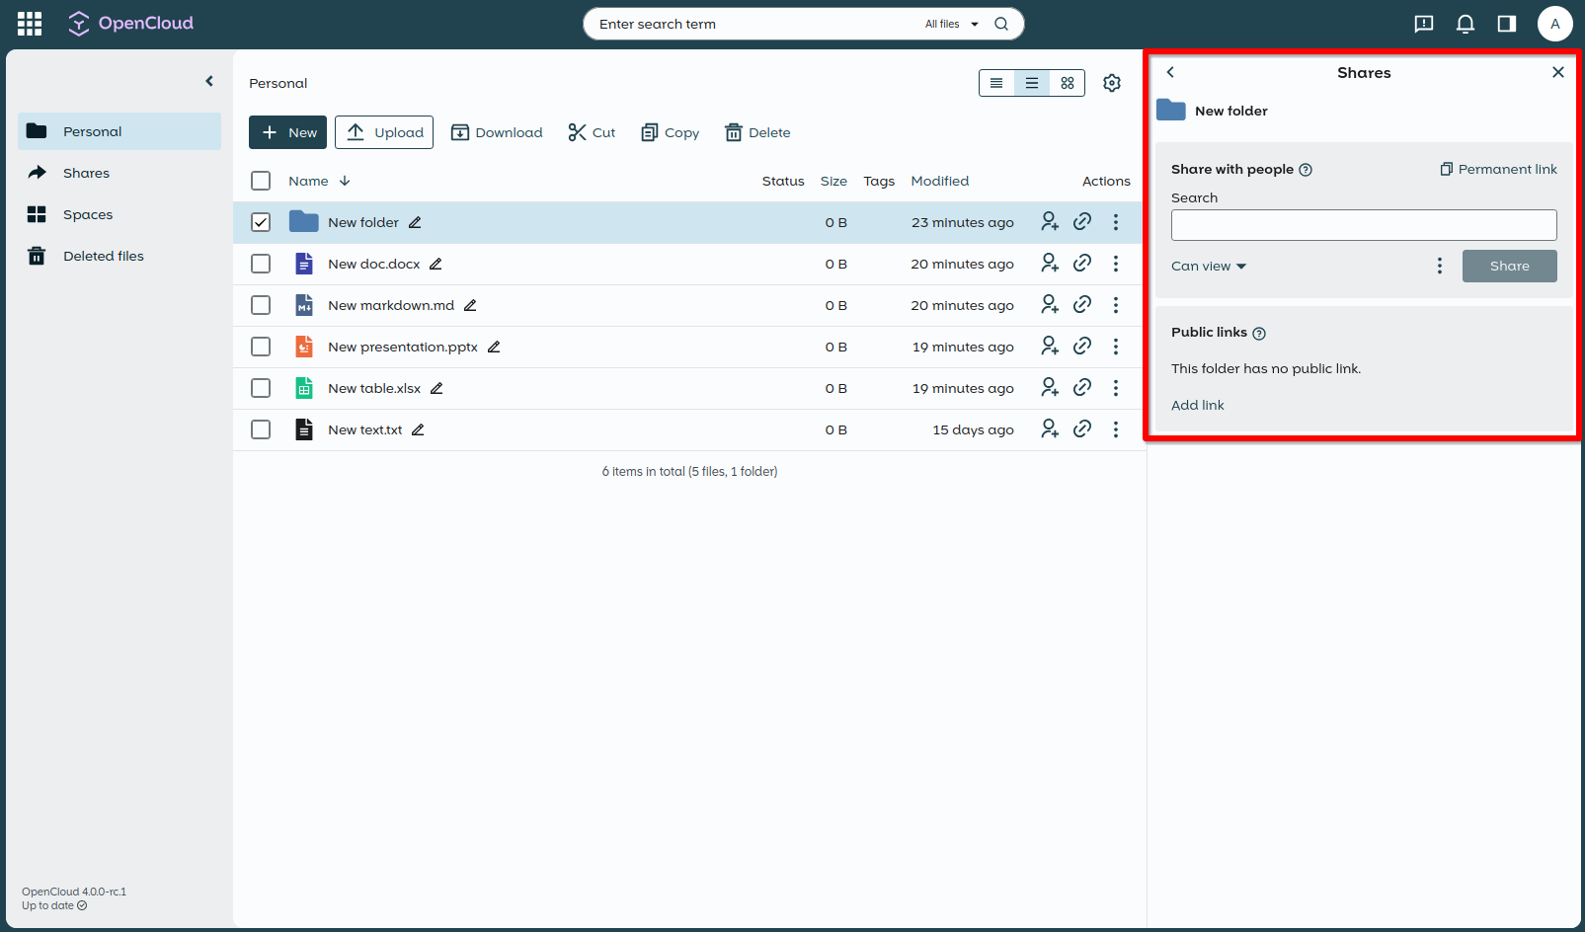Open the actions menu for New presentation.pptx
The width and height of the screenshot is (1585, 932).
[x=1116, y=347]
